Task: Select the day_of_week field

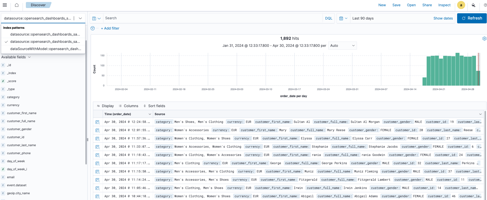Action: (x=16, y=161)
